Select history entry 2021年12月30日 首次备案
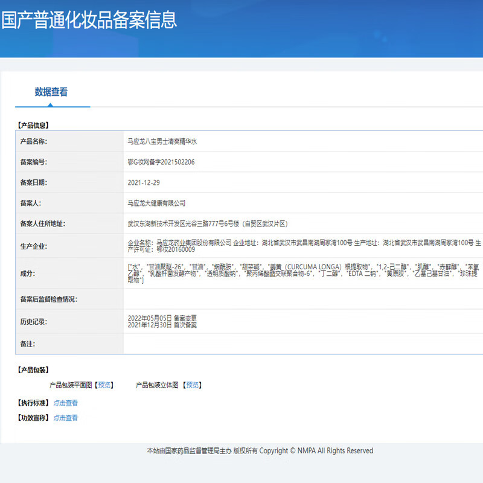 (x=162, y=325)
